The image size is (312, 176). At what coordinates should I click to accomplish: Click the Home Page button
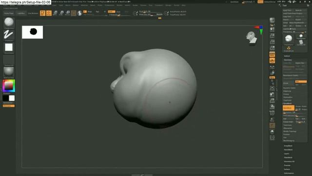(x=9, y=13)
